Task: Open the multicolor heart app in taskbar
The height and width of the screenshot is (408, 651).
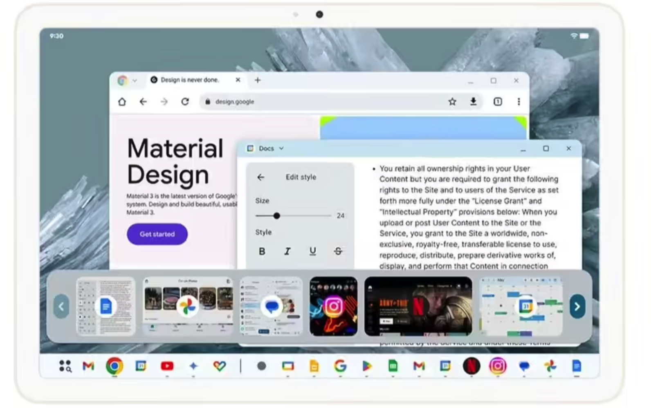Action: coord(220,366)
